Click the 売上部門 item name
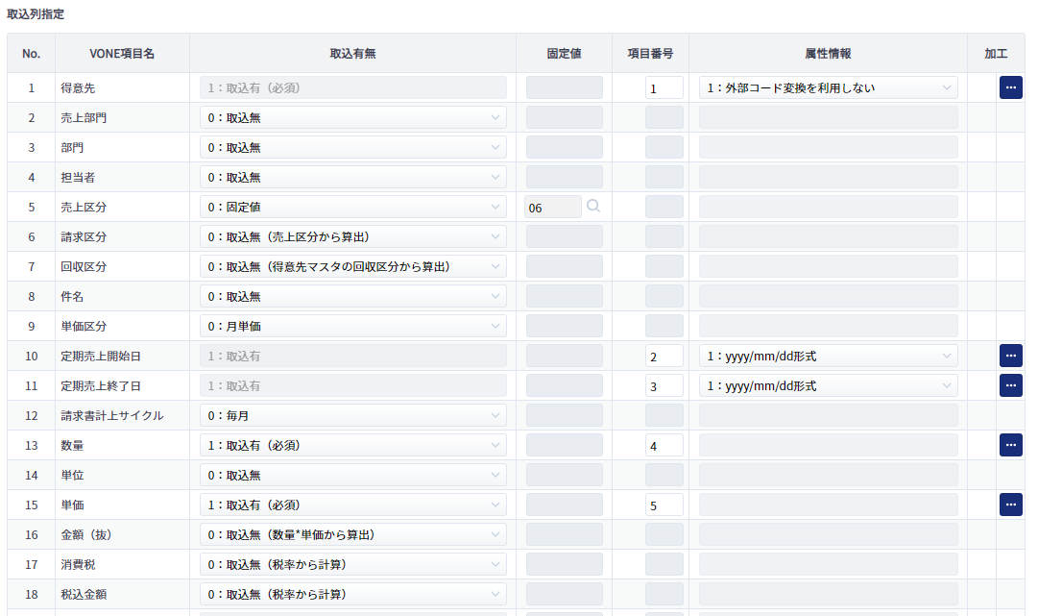This screenshot has height=616, width=1038. (x=84, y=117)
